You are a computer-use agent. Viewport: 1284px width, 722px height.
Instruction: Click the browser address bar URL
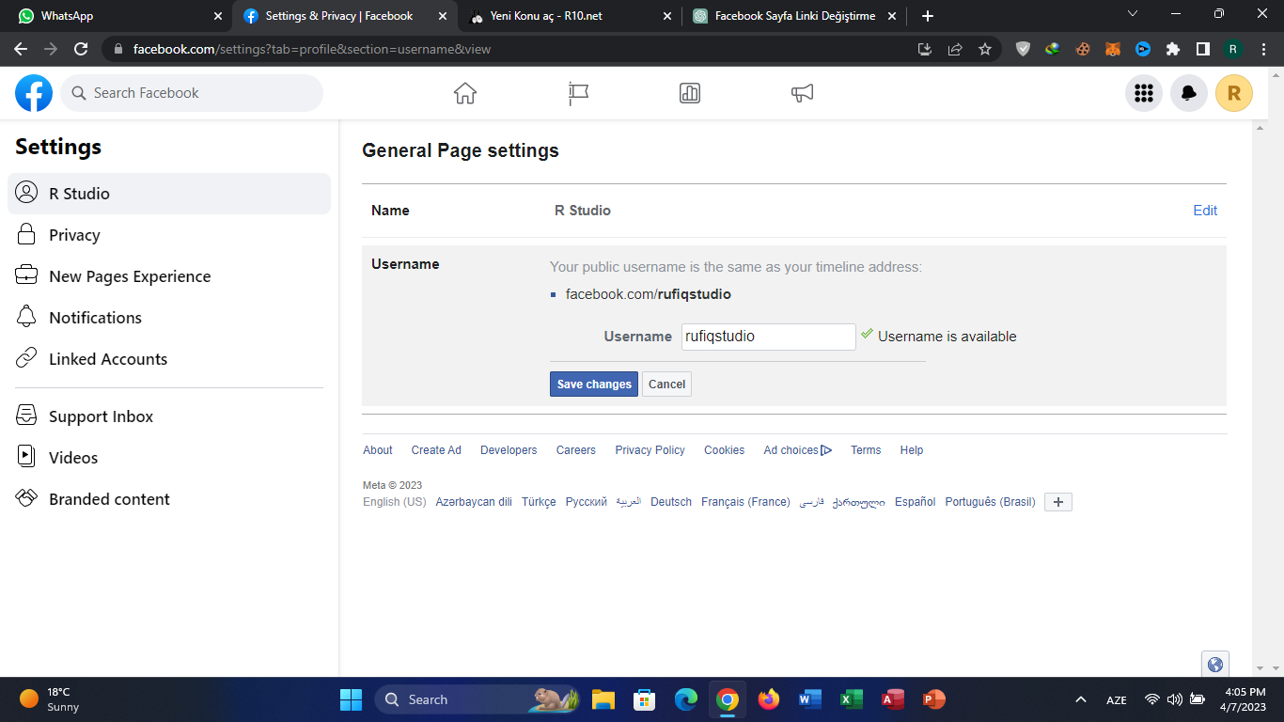(x=312, y=49)
